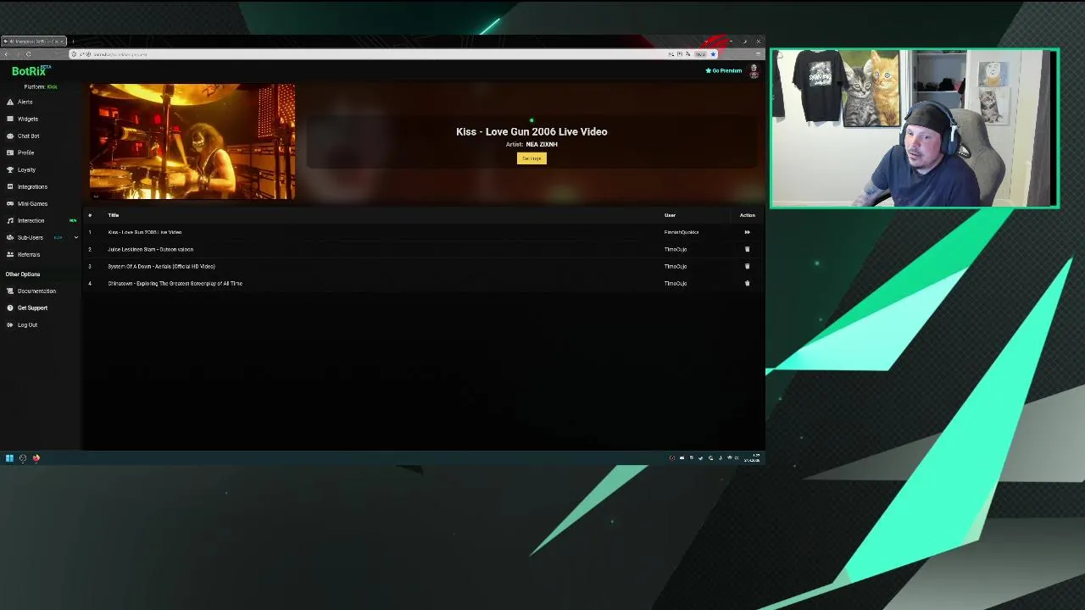Open the Interaction music menu item
This screenshot has height=610, width=1085.
click(x=31, y=220)
